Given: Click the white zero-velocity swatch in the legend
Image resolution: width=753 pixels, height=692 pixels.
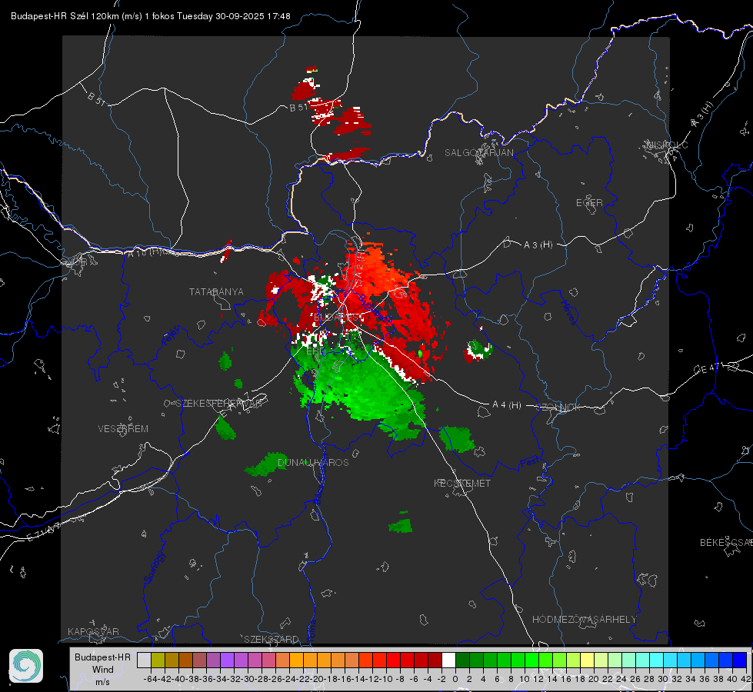Looking at the screenshot, I should [448, 660].
